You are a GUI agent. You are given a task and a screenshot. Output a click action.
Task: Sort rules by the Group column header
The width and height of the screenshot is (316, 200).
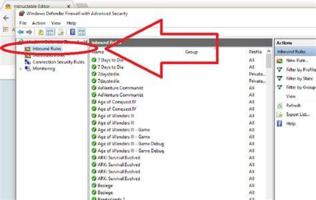pyautogui.click(x=191, y=52)
